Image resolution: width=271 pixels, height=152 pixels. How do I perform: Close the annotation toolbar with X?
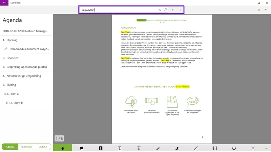[x=253, y=148]
